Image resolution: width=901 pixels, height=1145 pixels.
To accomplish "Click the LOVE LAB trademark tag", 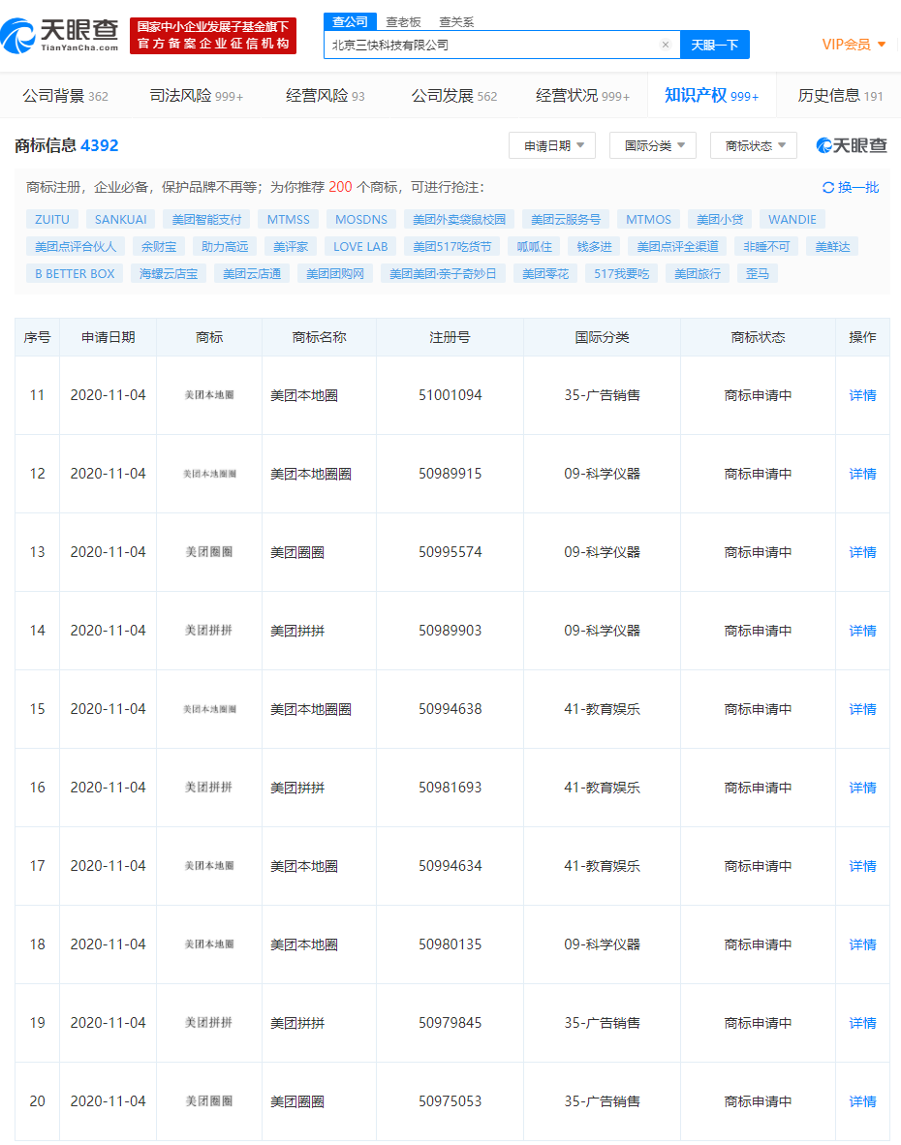I will coord(360,247).
